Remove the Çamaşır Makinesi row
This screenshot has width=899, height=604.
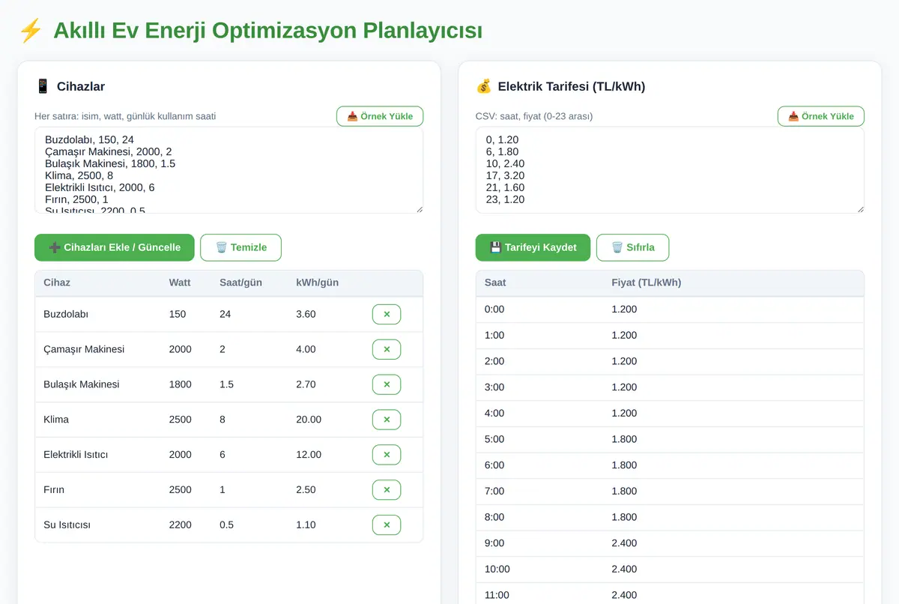pos(387,349)
